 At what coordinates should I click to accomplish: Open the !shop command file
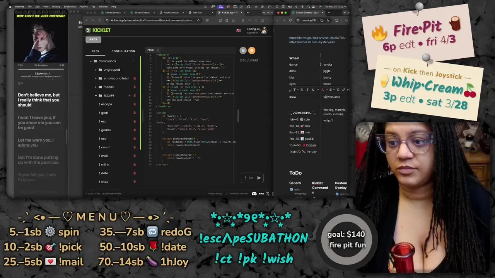[104, 181]
